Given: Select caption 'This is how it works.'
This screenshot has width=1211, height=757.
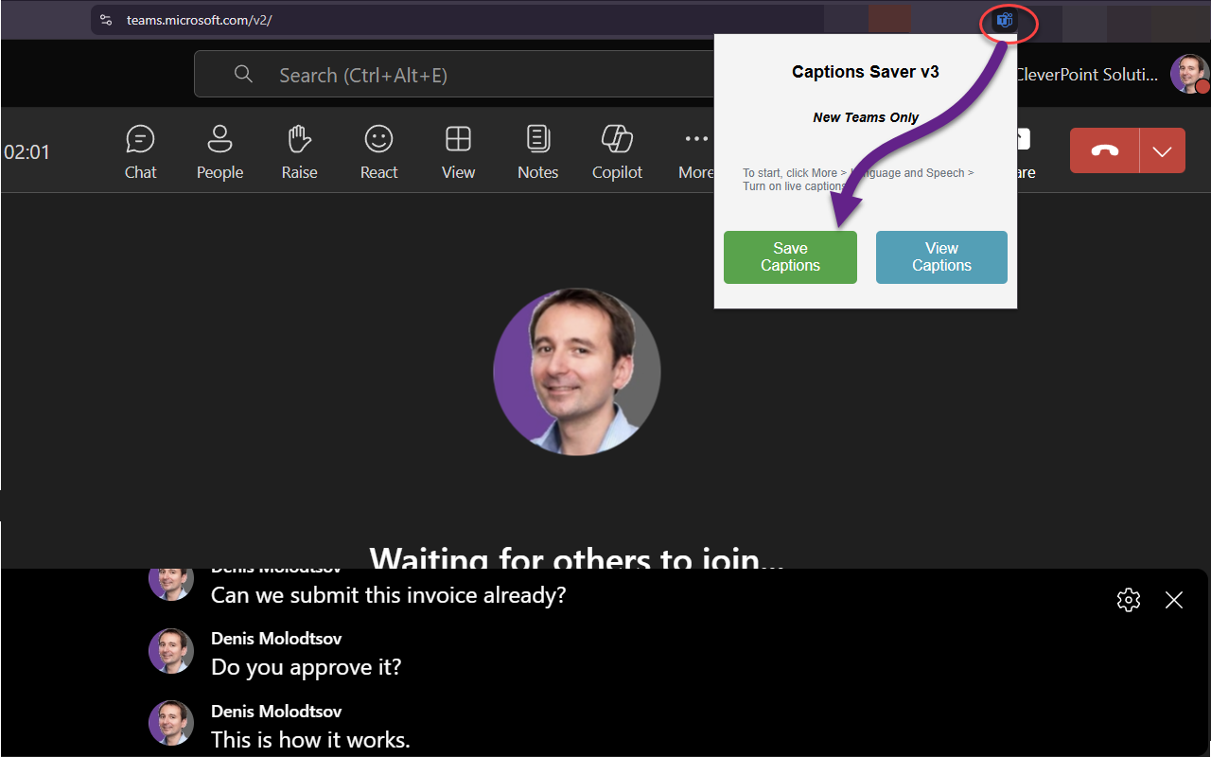Looking at the screenshot, I should point(310,740).
